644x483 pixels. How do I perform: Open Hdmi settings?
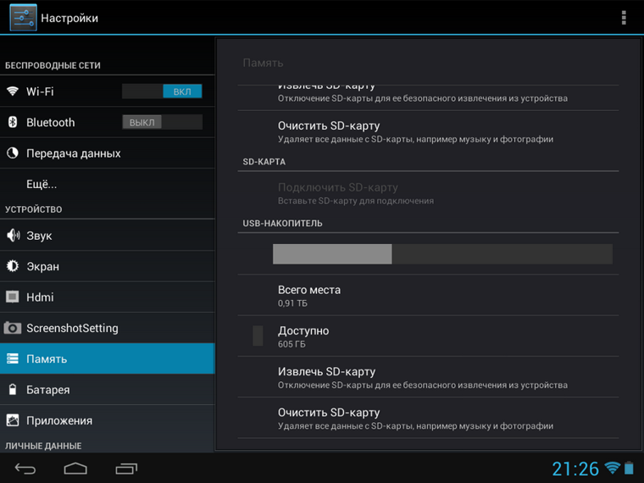[x=108, y=297]
